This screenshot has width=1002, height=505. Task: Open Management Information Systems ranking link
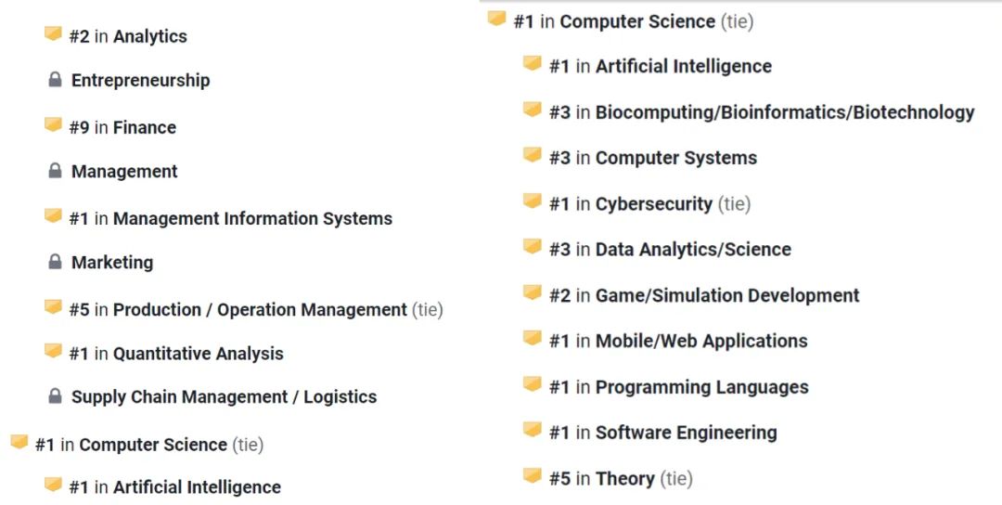point(231,219)
